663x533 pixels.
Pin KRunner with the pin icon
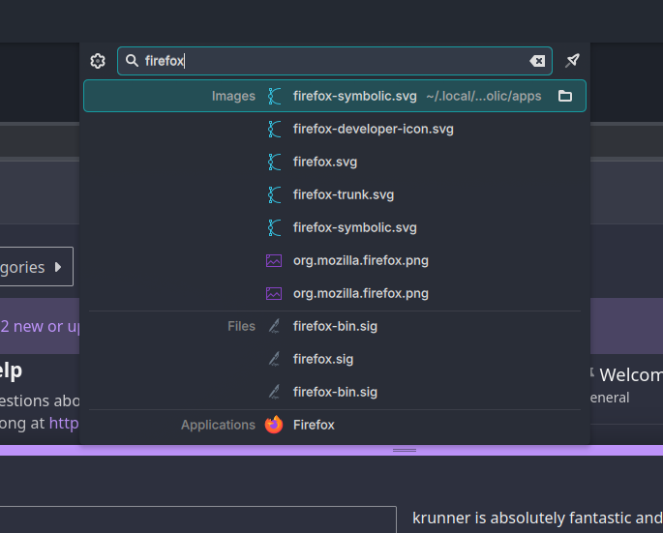(572, 60)
